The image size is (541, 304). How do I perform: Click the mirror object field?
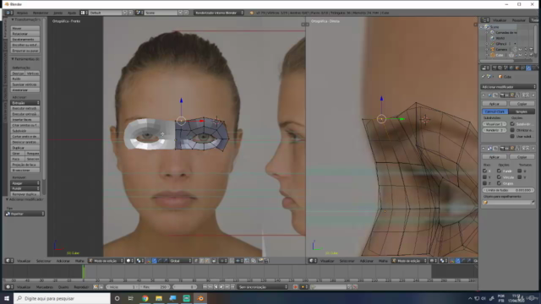click(x=508, y=203)
